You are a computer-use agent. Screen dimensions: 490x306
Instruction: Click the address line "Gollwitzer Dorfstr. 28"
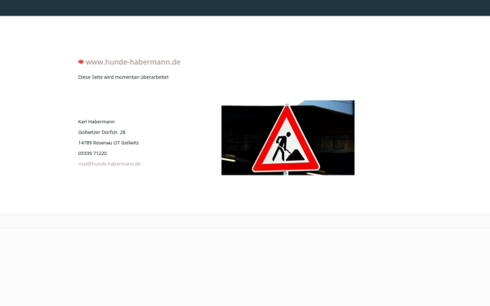point(101,132)
